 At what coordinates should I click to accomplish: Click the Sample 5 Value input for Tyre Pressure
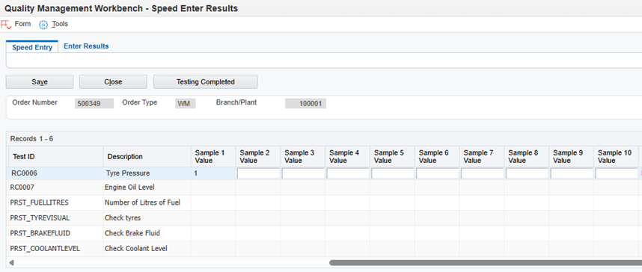point(392,173)
